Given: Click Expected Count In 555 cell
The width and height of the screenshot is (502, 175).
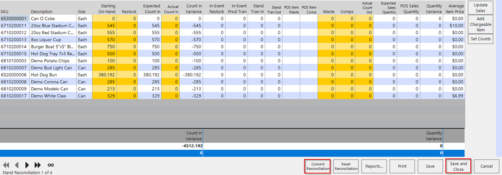Looking at the screenshot, I should (149, 33).
